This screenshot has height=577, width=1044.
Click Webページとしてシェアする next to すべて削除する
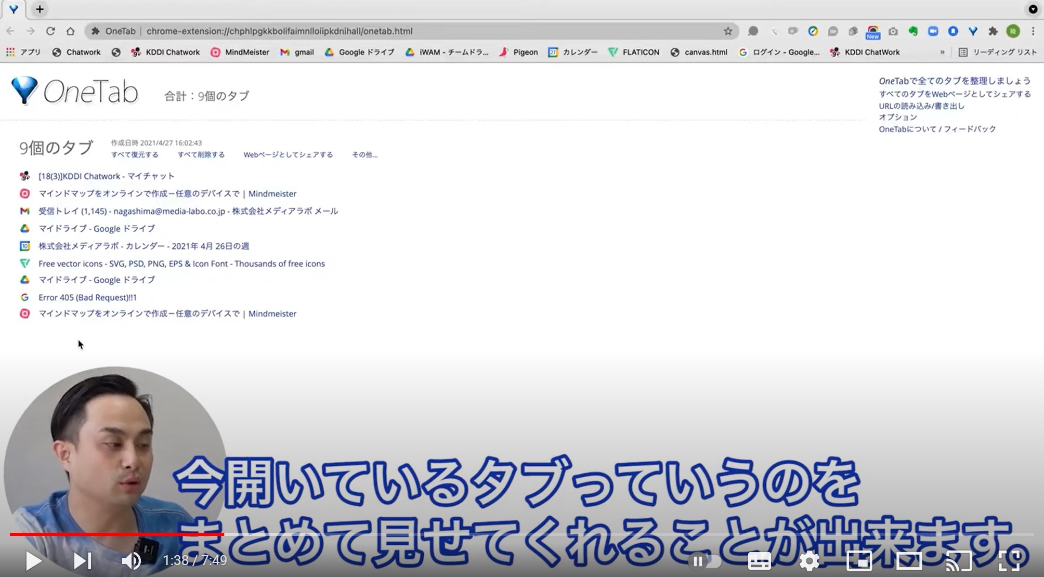pyautogui.click(x=288, y=155)
